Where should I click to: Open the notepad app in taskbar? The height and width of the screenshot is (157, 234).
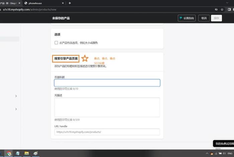[x=18, y=153]
